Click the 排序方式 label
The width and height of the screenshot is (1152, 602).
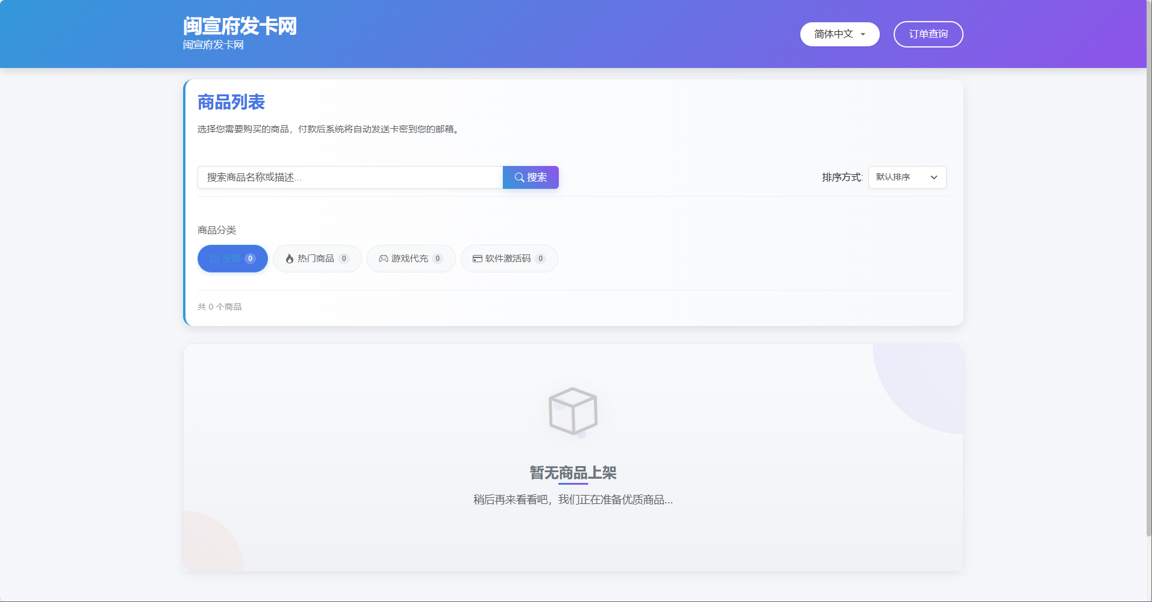(842, 177)
